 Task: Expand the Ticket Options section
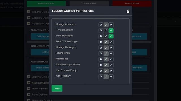coord(29,89)
